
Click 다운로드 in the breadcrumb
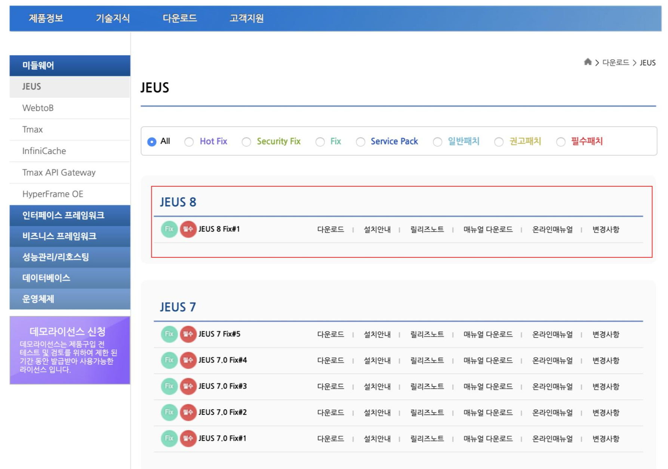coord(616,62)
